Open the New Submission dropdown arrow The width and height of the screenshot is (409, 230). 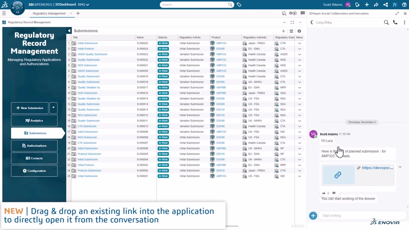tap(53, 108)
